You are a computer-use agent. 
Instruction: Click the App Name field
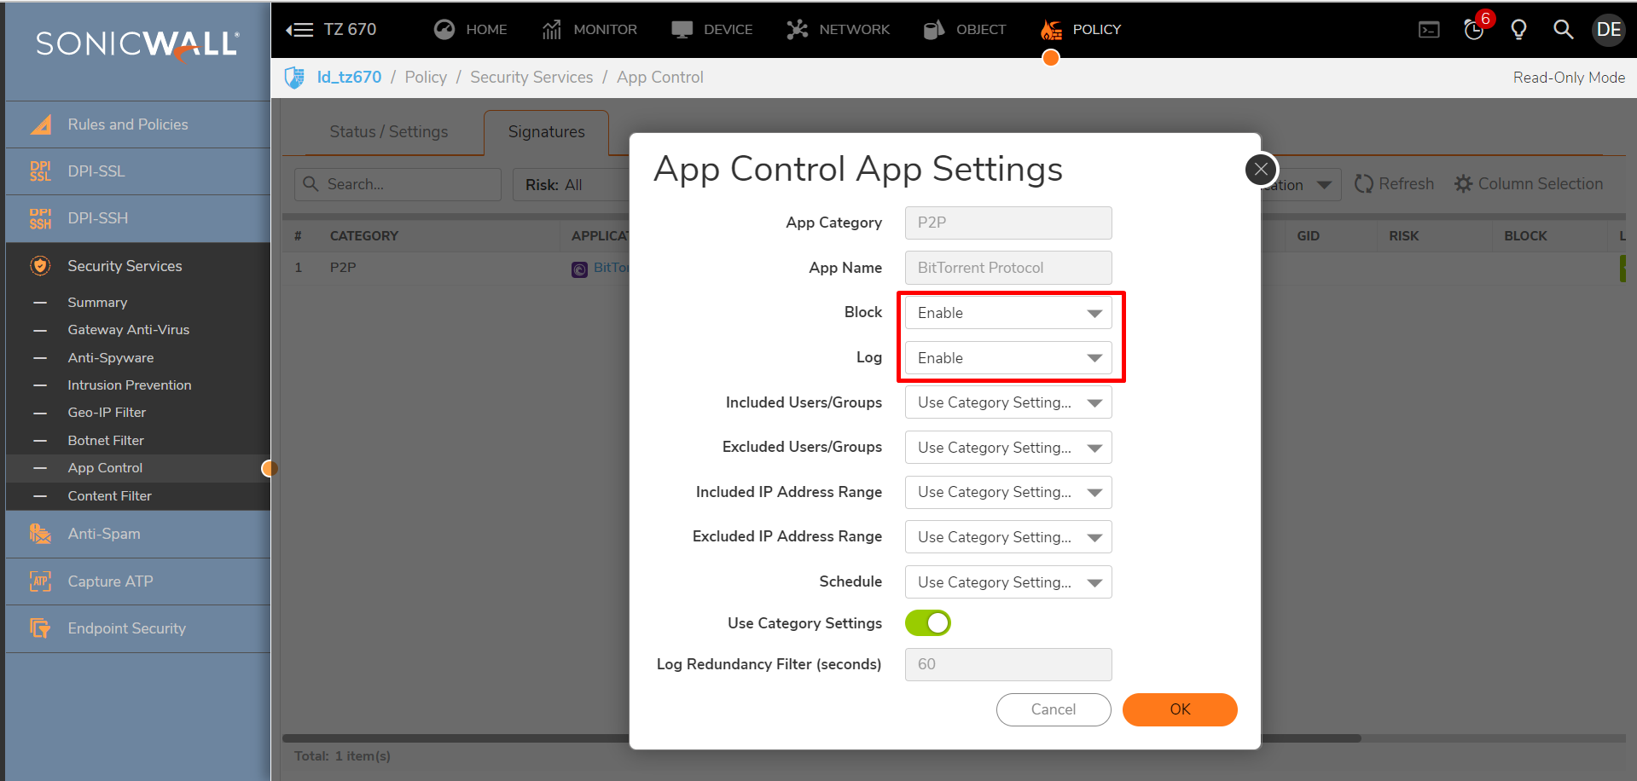1008,268
